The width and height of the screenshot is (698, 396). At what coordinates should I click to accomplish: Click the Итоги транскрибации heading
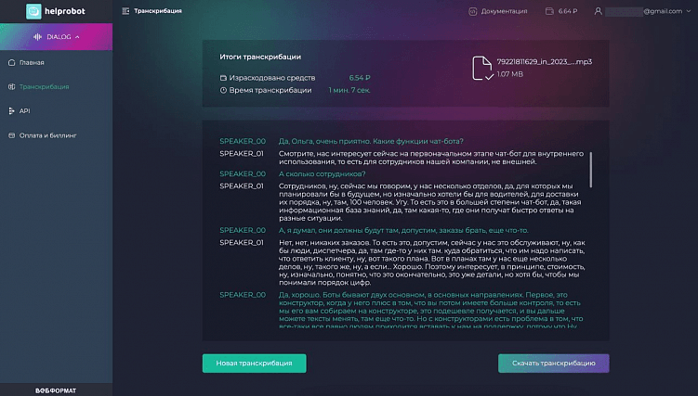click(x=260, y=57)
